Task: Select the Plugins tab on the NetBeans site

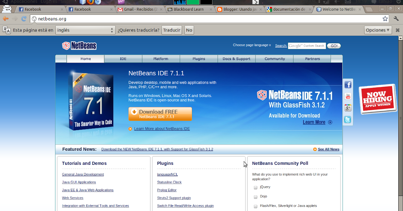Action: tap(198, 59)
